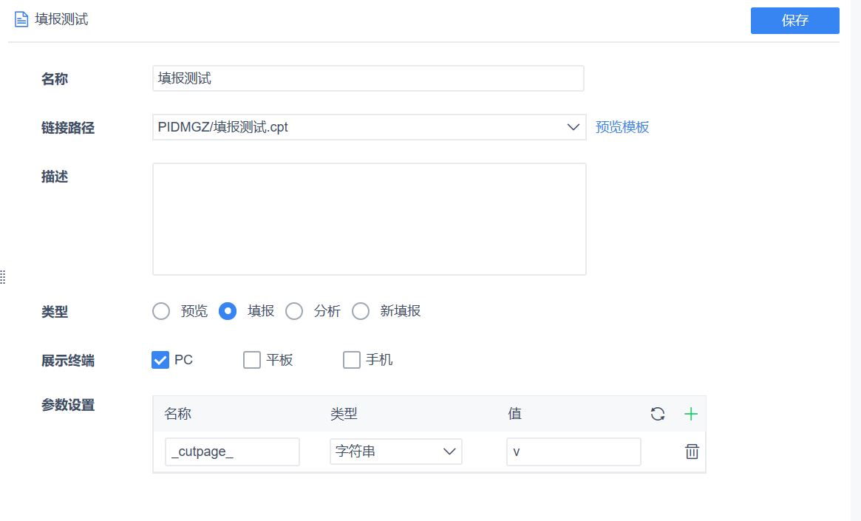Viewport: 861px width, 521px height.
Task: Enable the 手机 display terminal checkbox
Action: [352, 360]
